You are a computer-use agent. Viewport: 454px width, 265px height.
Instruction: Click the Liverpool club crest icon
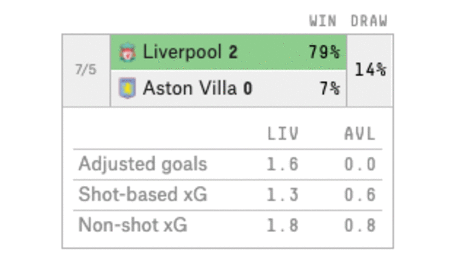tap(127, 52)
